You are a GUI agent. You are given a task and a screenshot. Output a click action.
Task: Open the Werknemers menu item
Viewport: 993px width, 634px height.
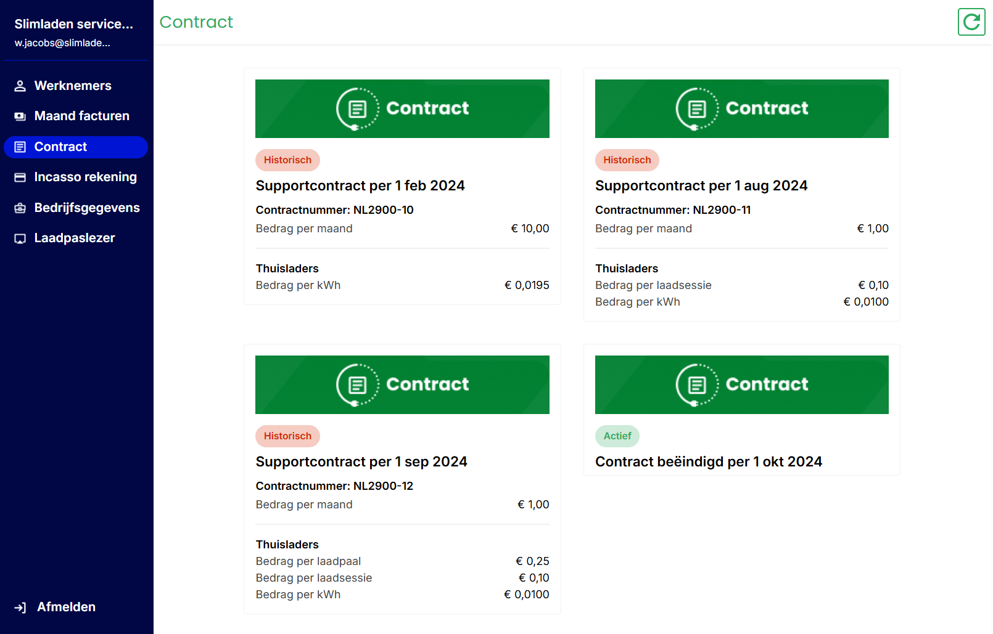73,86
